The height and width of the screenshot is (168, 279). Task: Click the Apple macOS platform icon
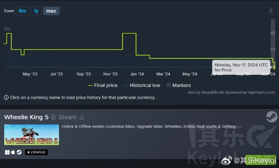[13, 152]
